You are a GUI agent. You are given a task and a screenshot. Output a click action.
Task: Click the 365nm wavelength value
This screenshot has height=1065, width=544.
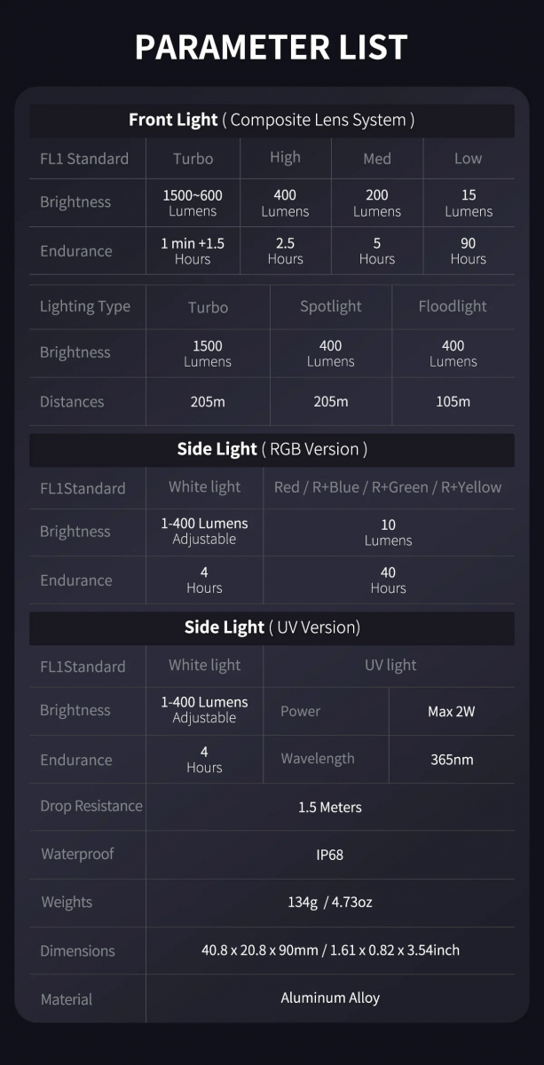click(x=452, y=760)
